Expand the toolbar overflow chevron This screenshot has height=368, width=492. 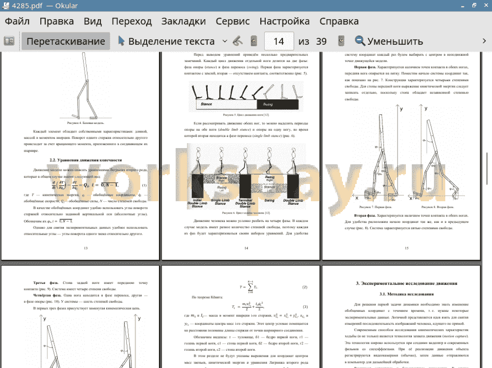pyautogui.click(x=484, y=41)
